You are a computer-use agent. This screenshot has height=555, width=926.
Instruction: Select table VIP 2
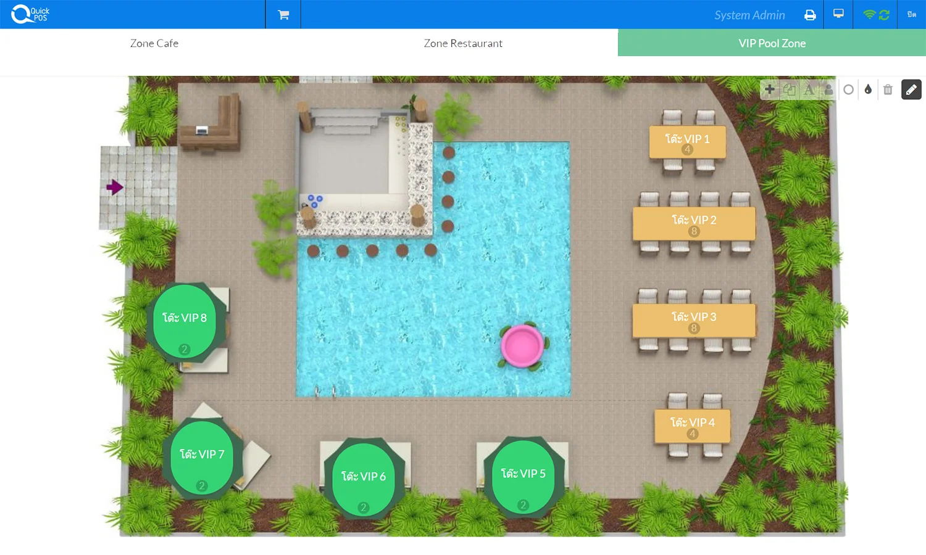tap(694, 223)
